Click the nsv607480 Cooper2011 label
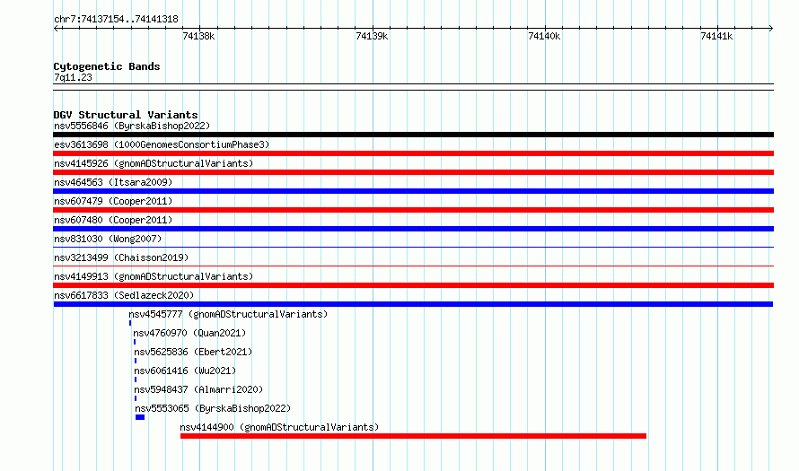The width and height of the screenshot is (799, 471). 113,220
